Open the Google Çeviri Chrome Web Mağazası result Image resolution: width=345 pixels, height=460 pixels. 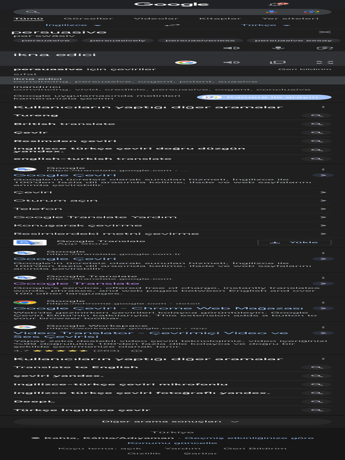(x=159, y=308)
